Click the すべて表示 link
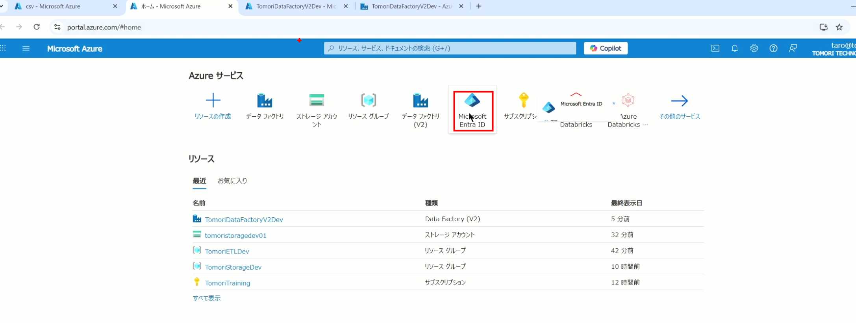 [207, 298]
